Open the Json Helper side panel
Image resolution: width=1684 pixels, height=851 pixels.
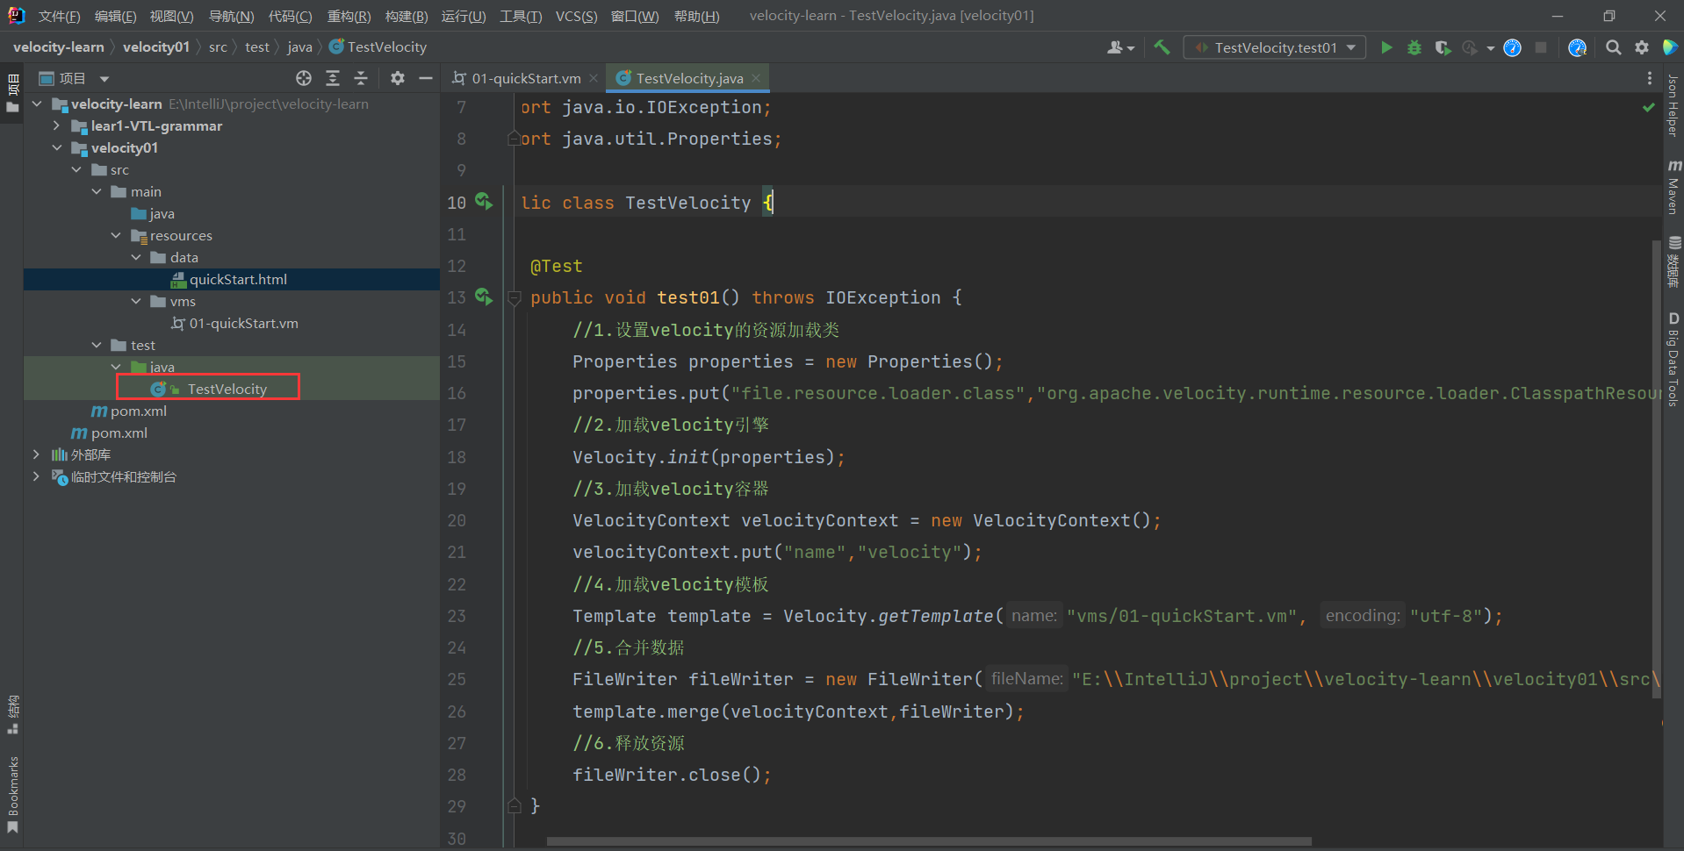click(1673, 105)
